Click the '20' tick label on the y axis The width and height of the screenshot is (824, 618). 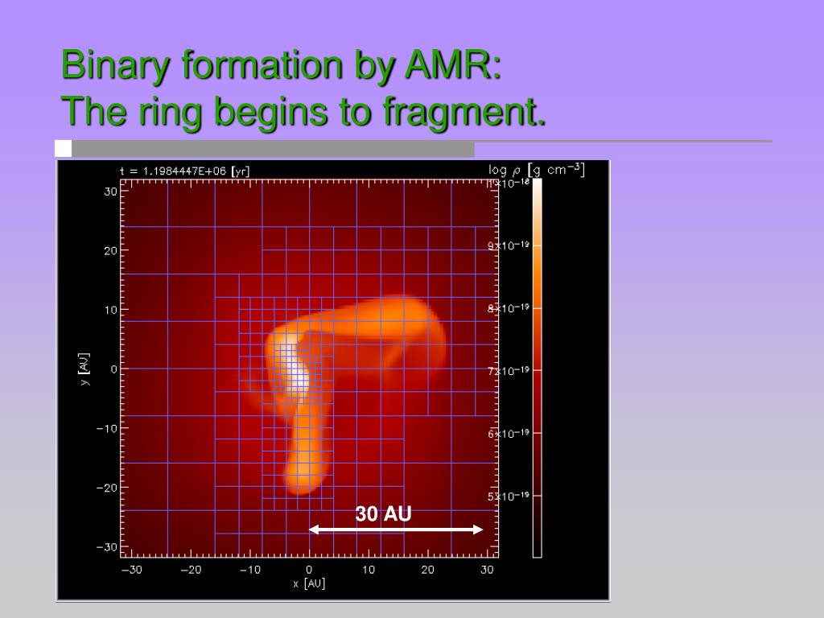[110, 251]
